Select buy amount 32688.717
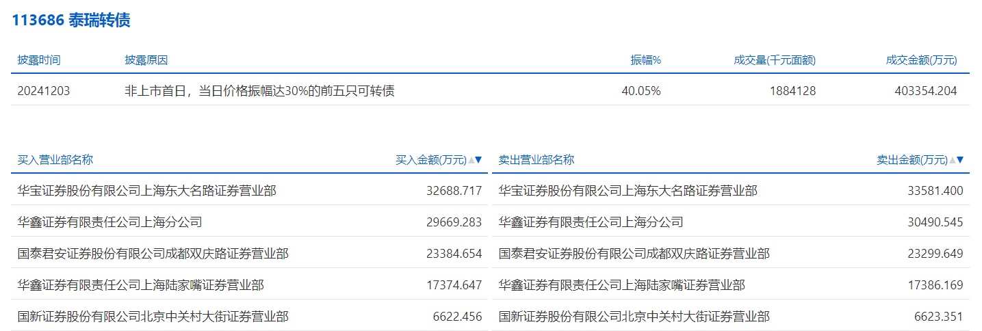Viewport: 982px width, 331px height. 454,191
